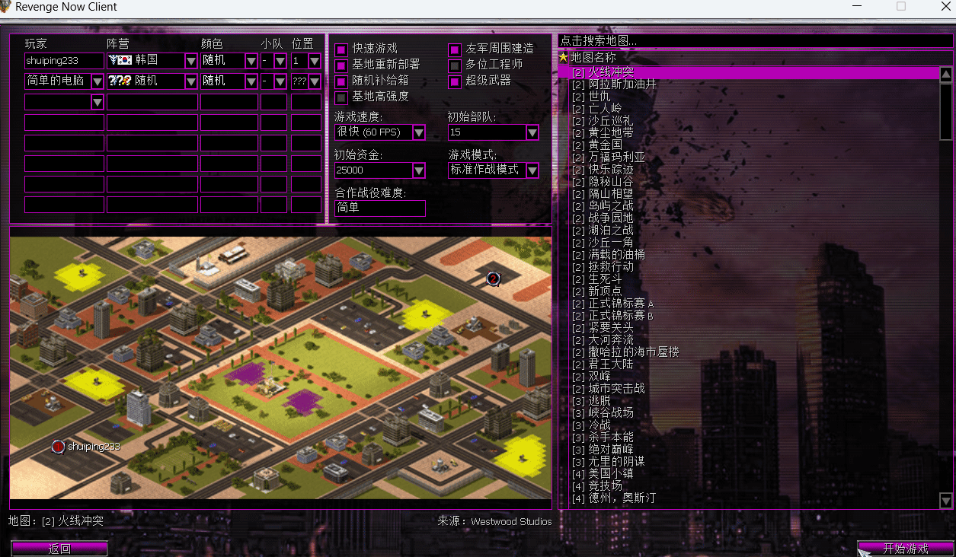Image resolution: width=956 pixels, height=557 pixels.
Task: Click the 返回 button
Action: click(59, 549)
